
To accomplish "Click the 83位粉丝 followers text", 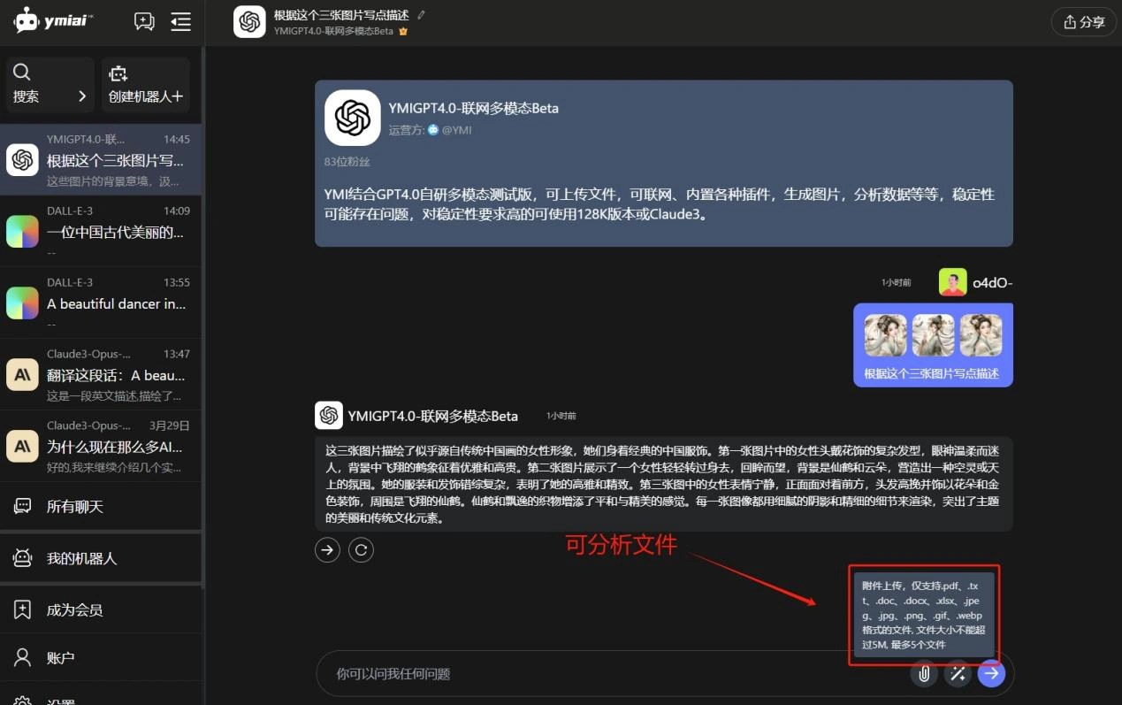I will coord(347,162).
